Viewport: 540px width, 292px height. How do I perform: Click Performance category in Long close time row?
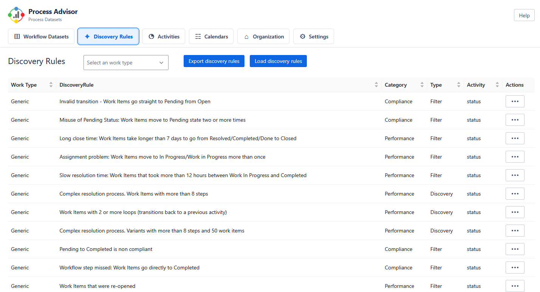[399, 138]
